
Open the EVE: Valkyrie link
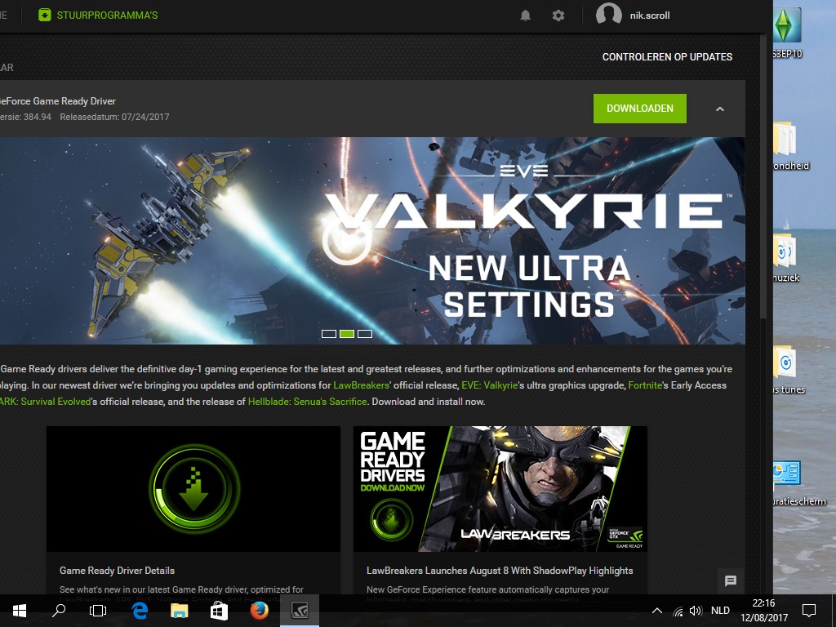[490, 385]
